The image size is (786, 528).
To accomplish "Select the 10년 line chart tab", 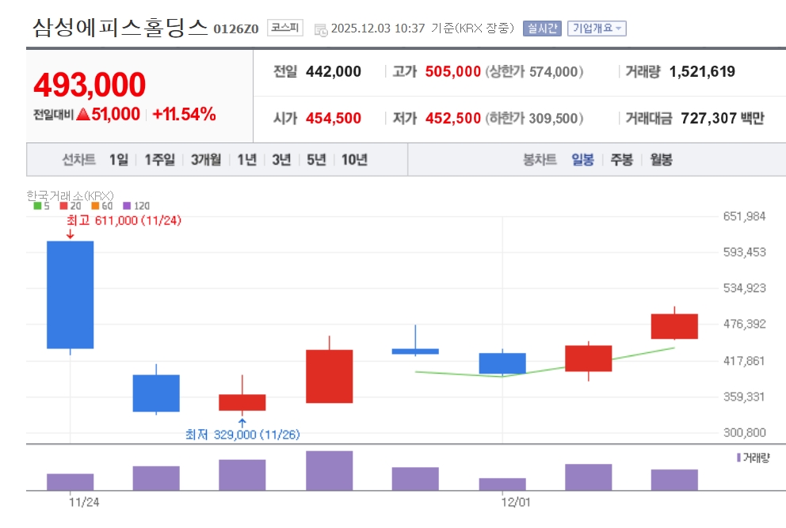I will [x=354, y=160].
